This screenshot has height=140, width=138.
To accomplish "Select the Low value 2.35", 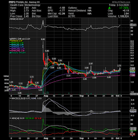I will click(x=26, y=14).
